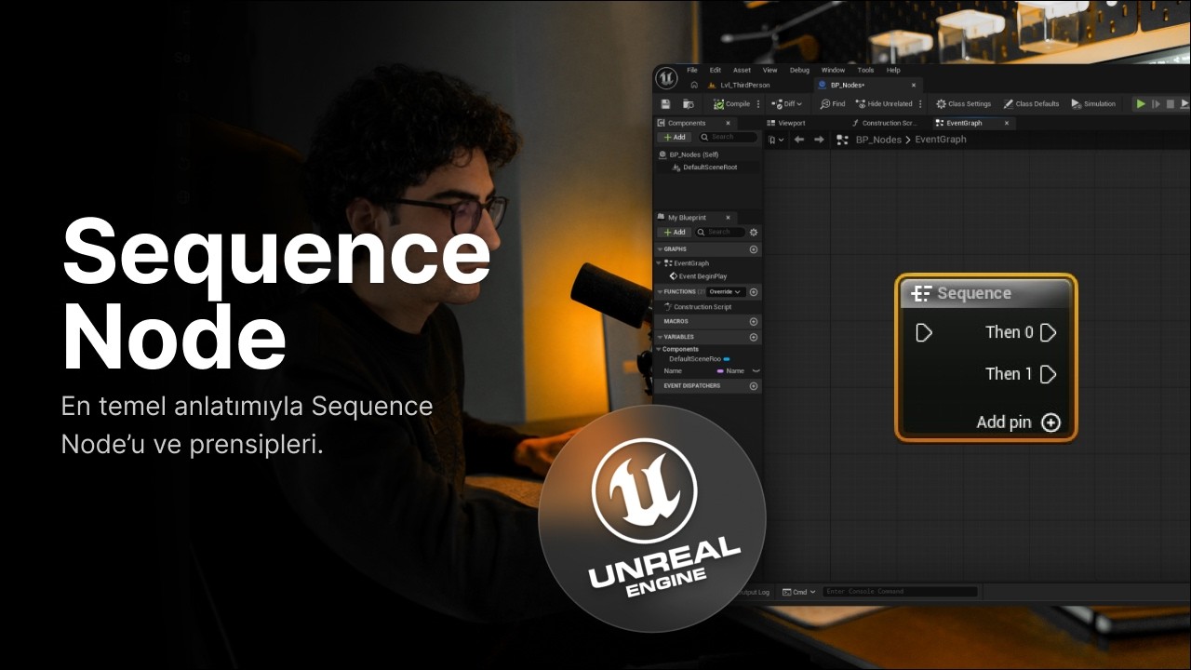
Task: Add a new graph via the GRAPHS plus icon
Action: (754, 249)
